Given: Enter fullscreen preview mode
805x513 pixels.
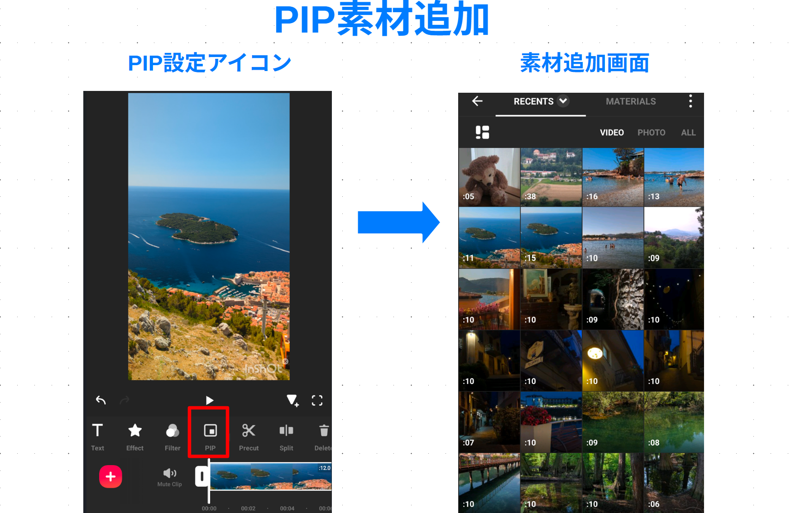Looking at the screenshot, I should [x=317, y=400].
